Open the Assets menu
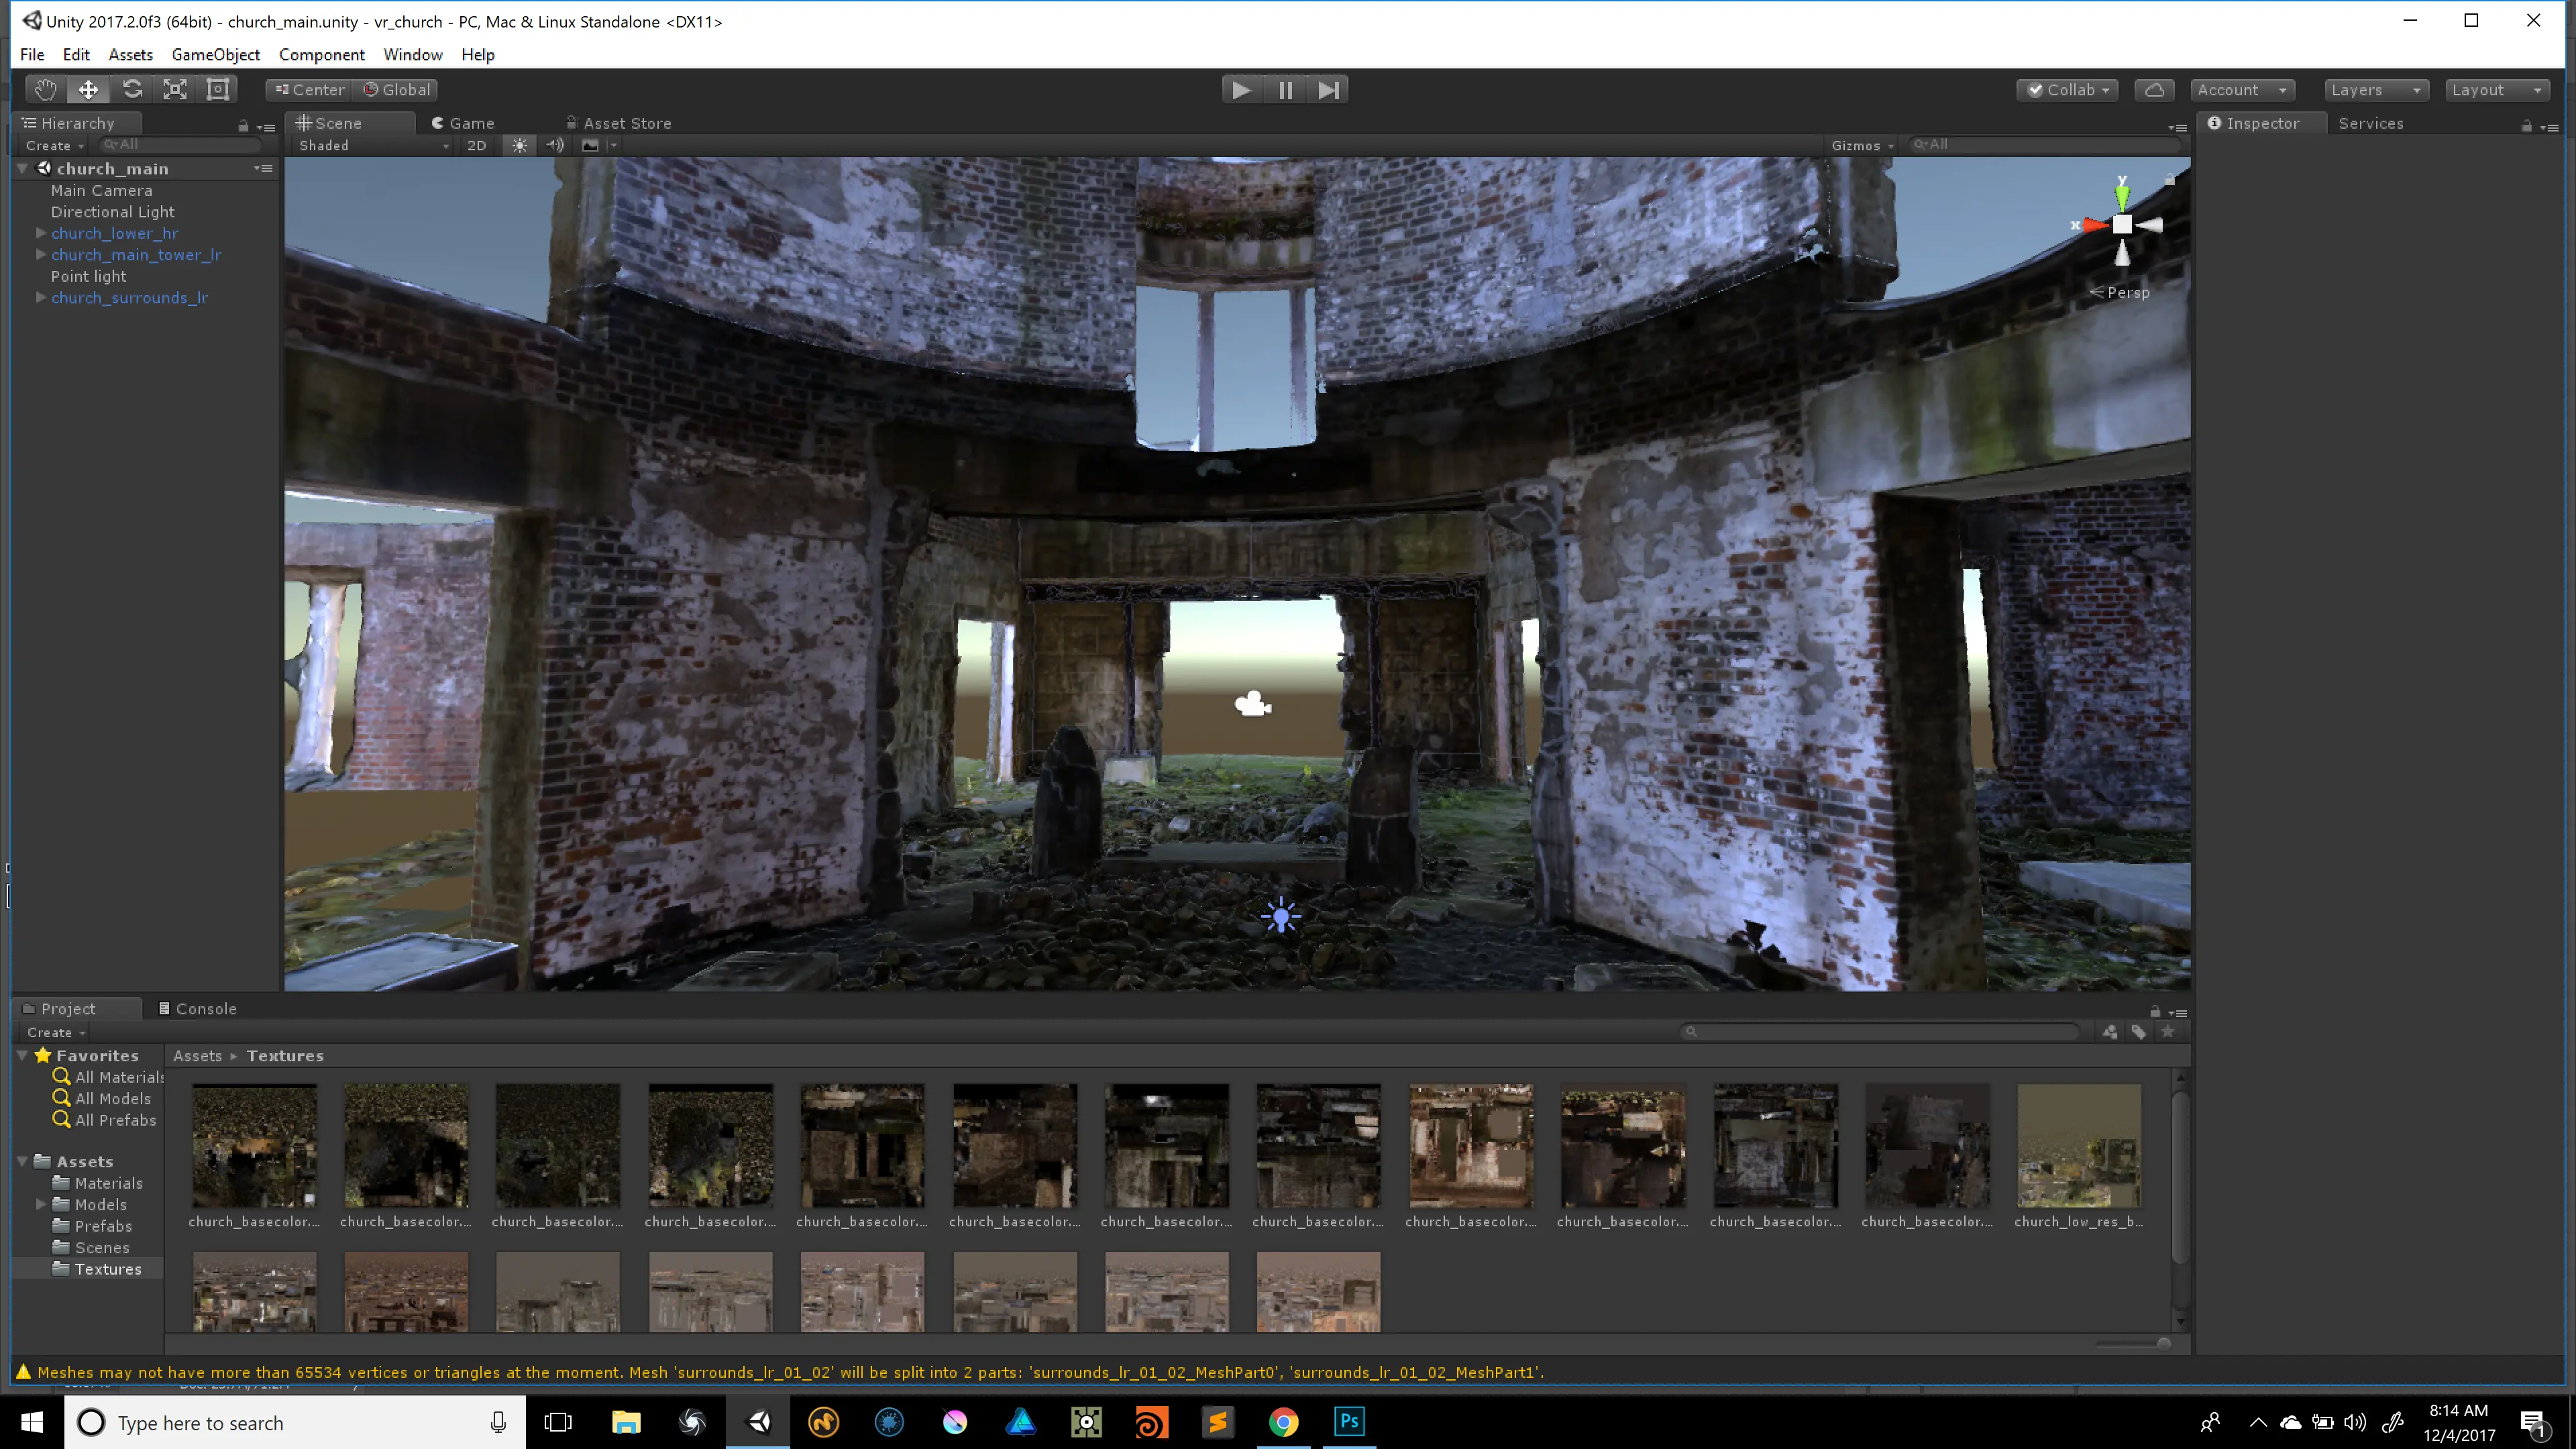This screenshot has height=1449, width=2576. pyautogui.click(x=131, y=55)
